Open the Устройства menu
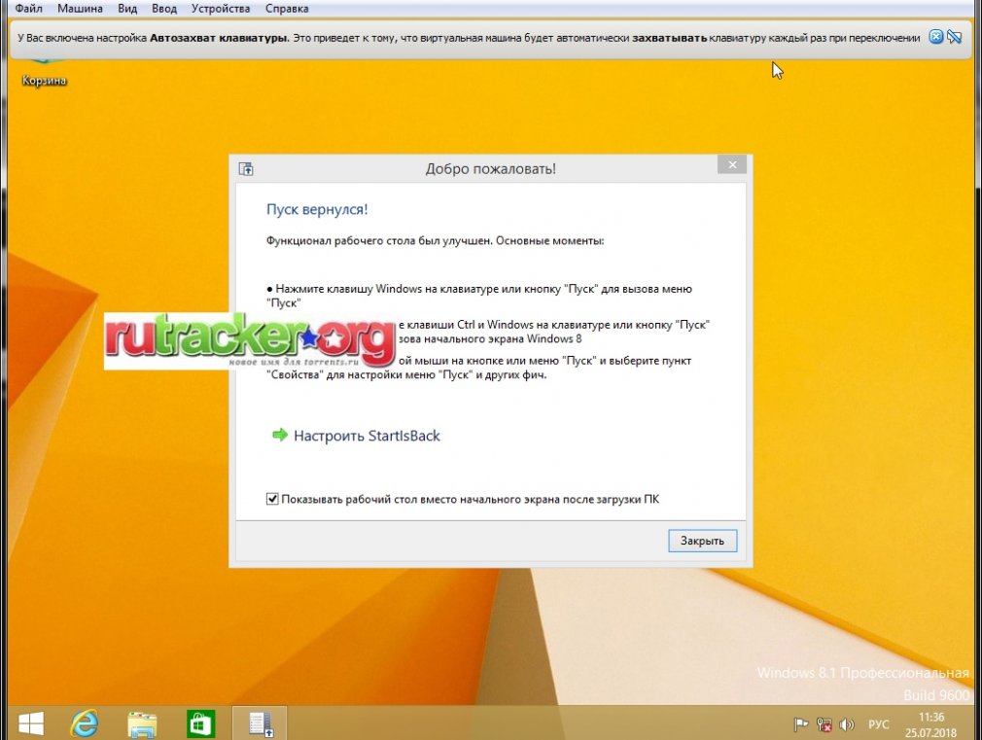This screenshot has height=740, width=982. click(221, 9)
